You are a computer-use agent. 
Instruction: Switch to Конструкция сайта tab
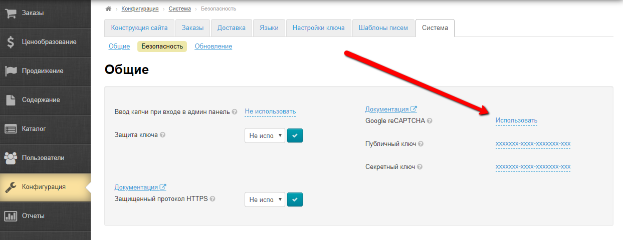point(139,28)
